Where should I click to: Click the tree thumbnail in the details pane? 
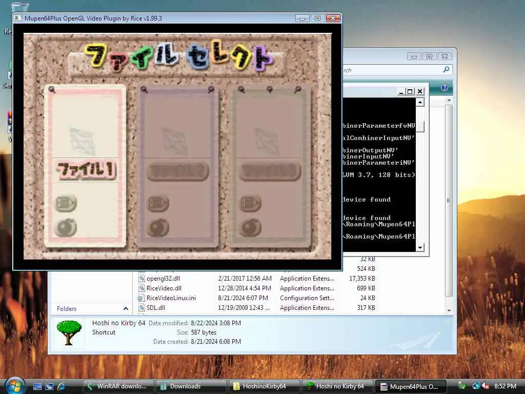point(69,332)
